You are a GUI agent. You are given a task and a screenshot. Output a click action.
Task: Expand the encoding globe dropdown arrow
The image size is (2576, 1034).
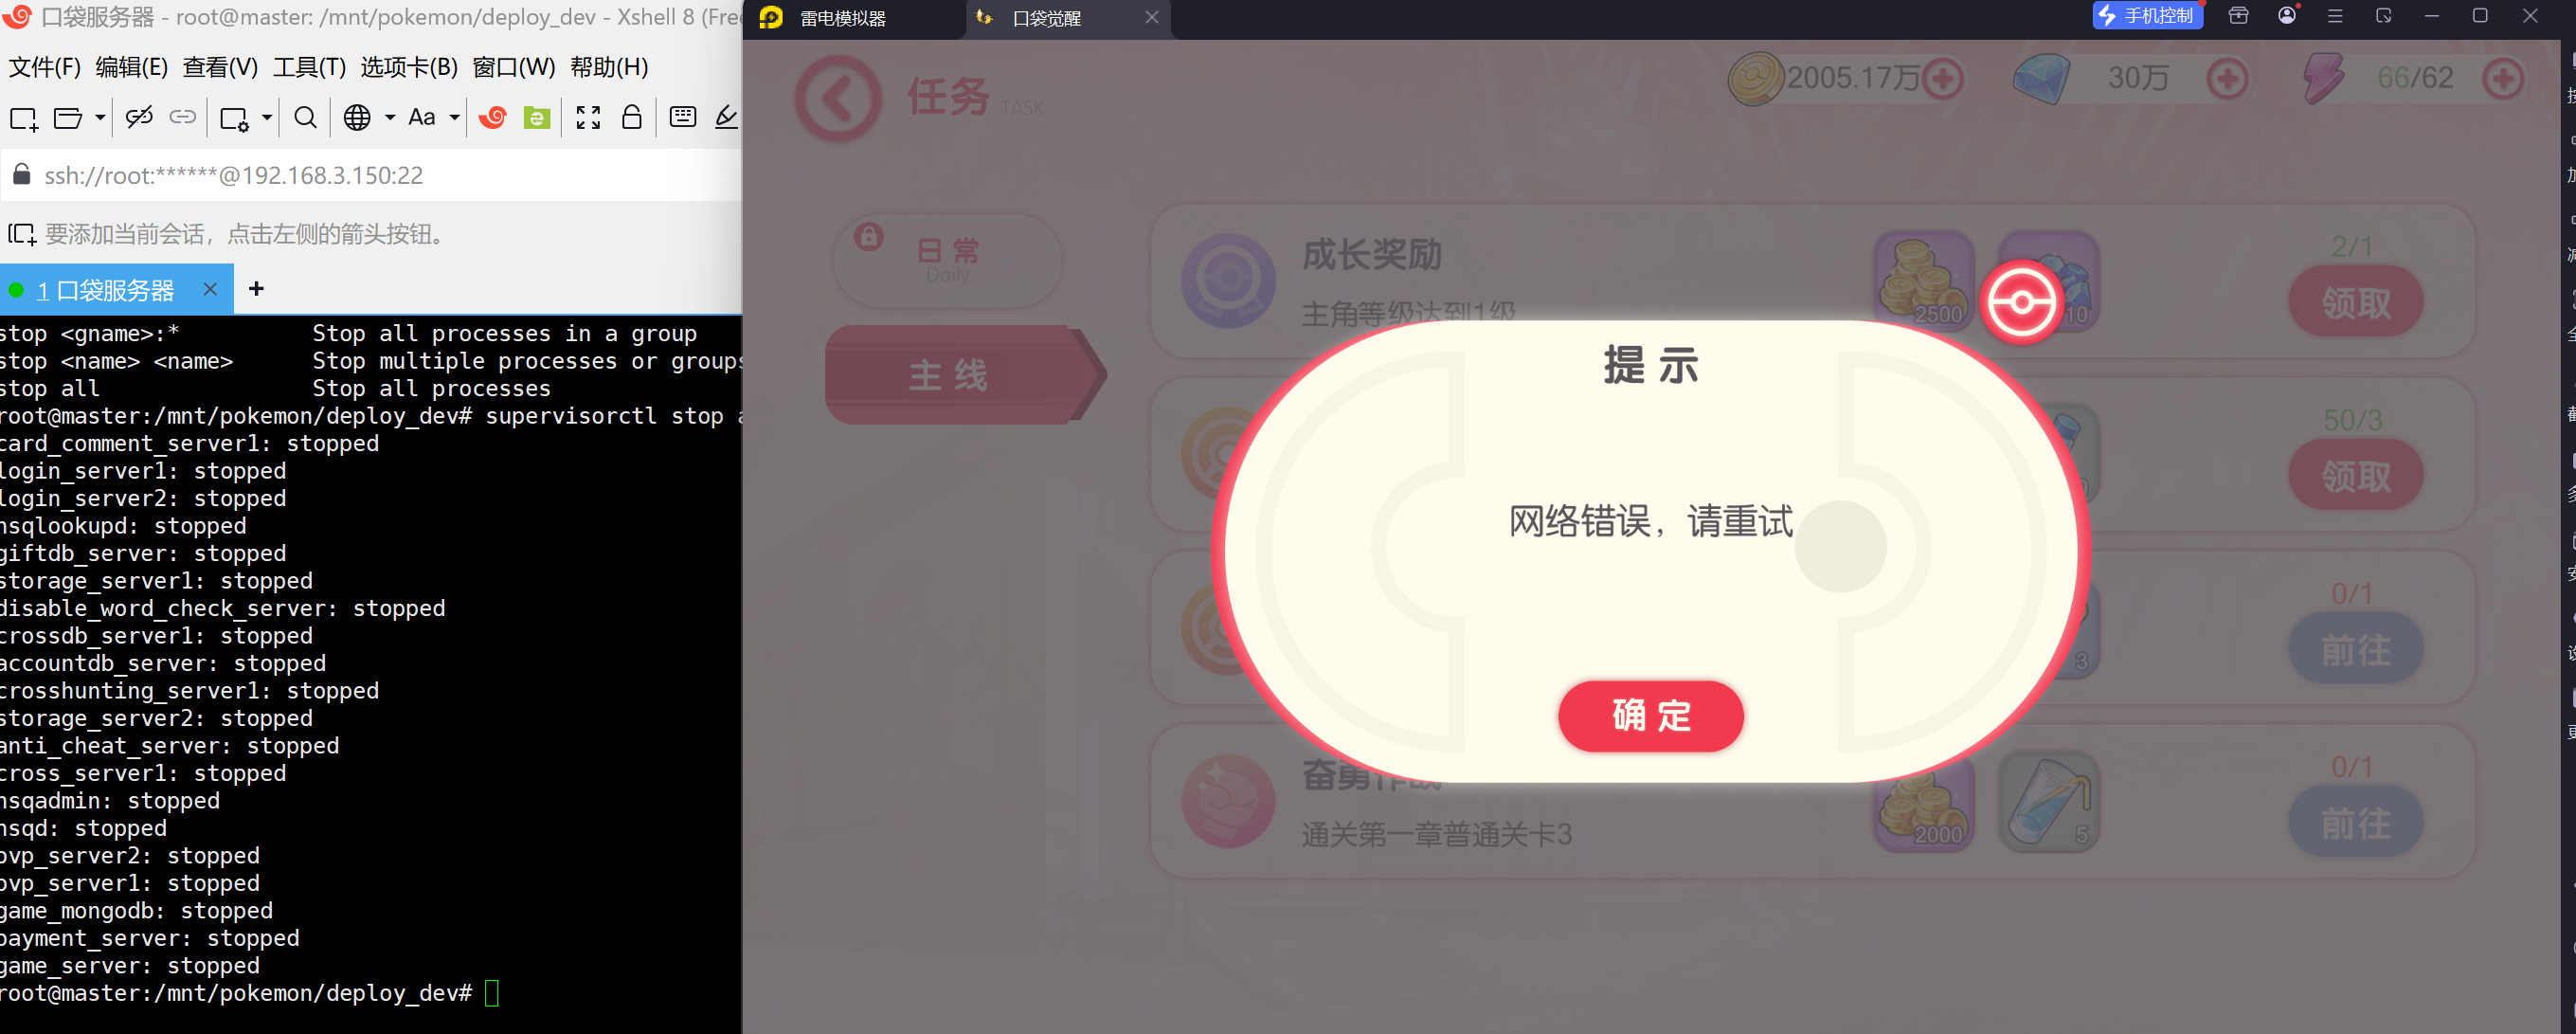[x=390, y=118]
